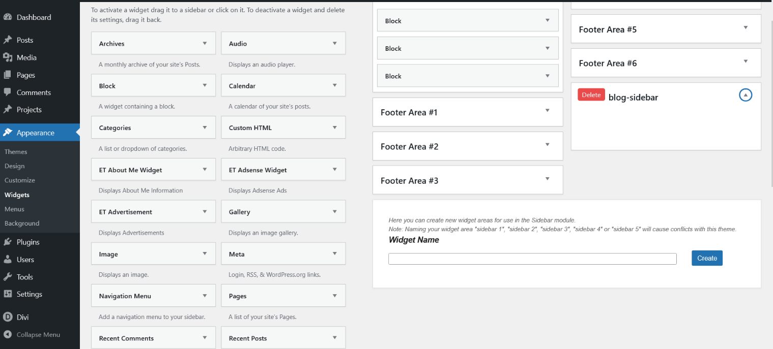
Task: Go to Dashboard link
Action: 34,17
